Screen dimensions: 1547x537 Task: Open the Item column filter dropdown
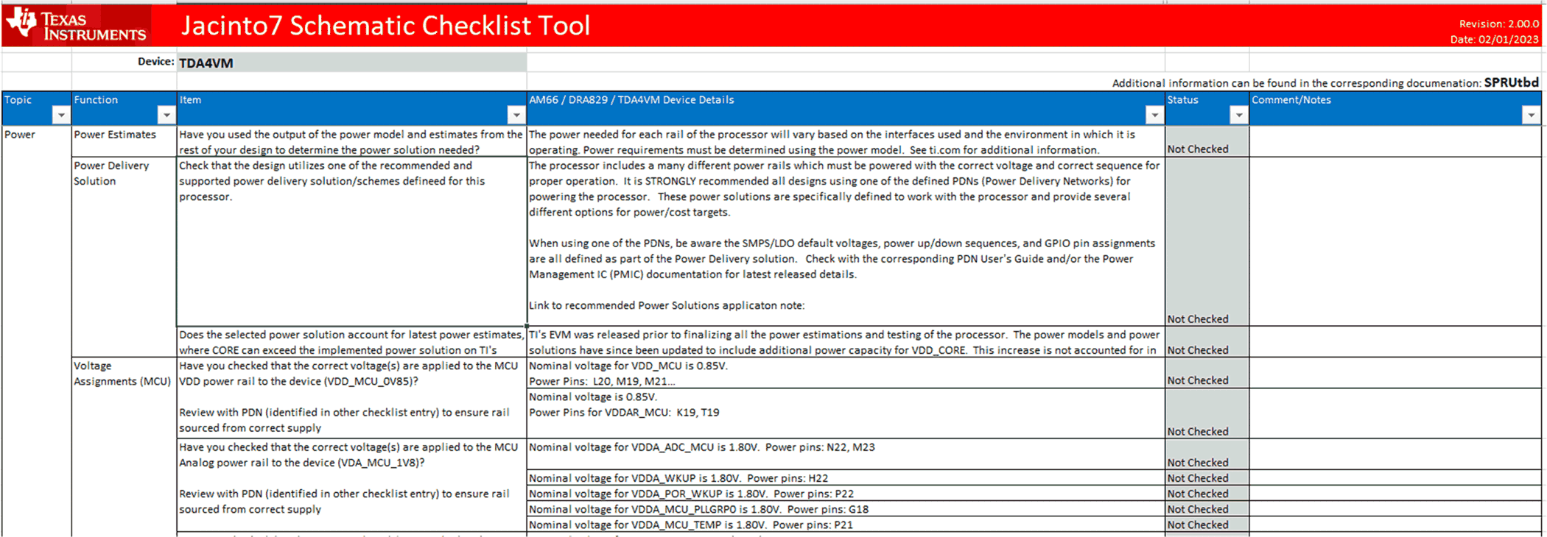(516, 115)
